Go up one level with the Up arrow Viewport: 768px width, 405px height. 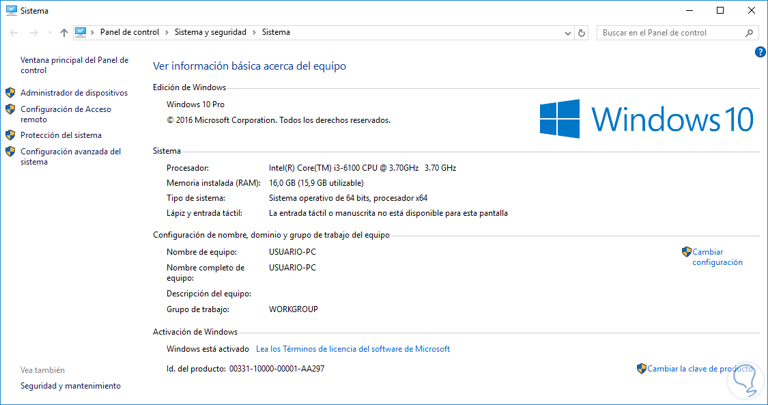point(64,33)
